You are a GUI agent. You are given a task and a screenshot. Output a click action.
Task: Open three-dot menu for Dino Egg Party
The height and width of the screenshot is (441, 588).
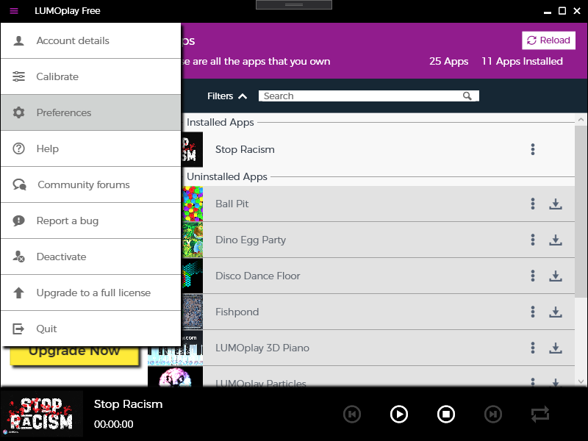pyautogui.click(x=532, y=240)
